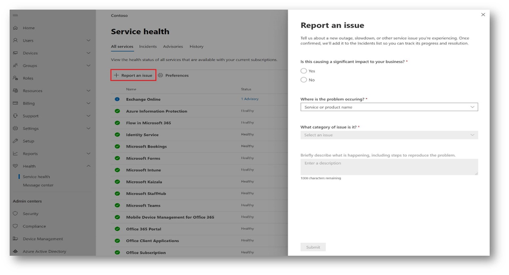Viewport: 509px width, 275px height.
Task: Open Message center in sidebar
Action: click(x=38, y=185)
